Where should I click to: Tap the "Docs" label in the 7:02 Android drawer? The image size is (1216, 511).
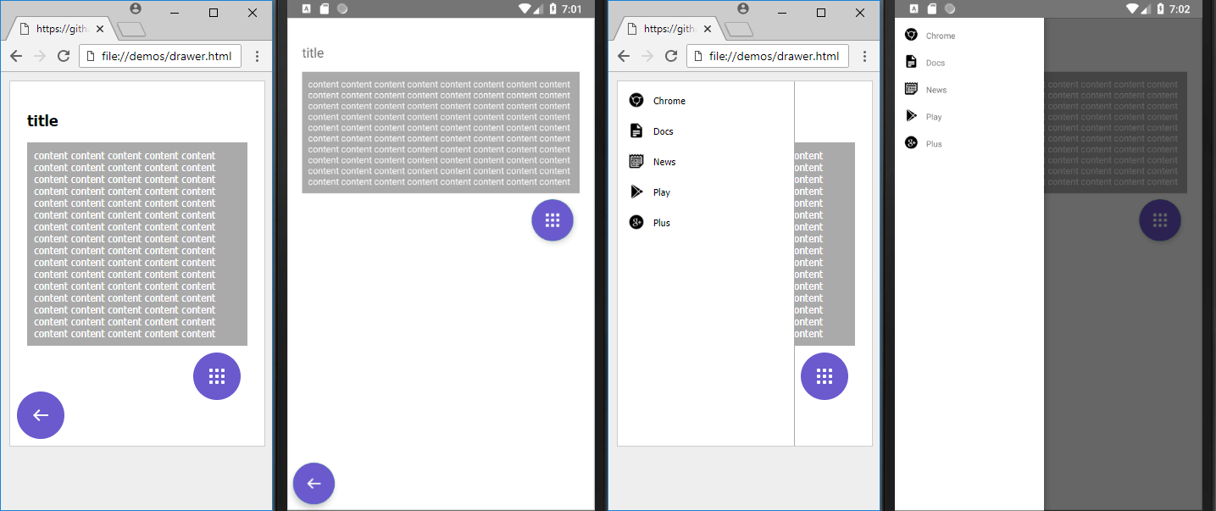click(x=936, y=63)
